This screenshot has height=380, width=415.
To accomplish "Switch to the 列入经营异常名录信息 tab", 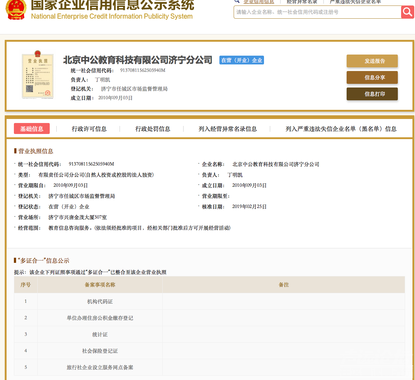I will (228, 129).
